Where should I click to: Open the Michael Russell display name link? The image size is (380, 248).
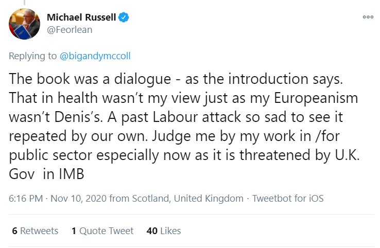pos(81,17)
